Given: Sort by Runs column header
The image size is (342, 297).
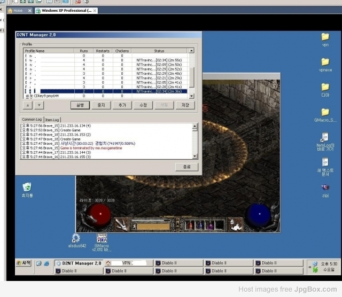Looking at the screenshot, I should [84, 51].
